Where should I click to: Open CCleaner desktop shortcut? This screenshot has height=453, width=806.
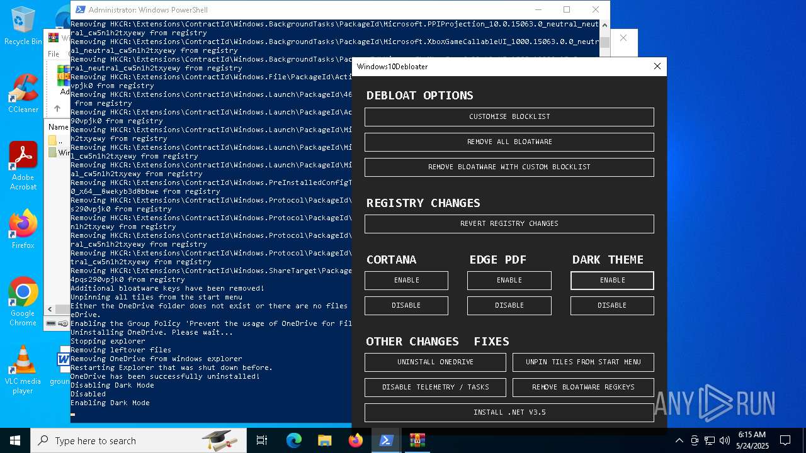tap(23, 93)
